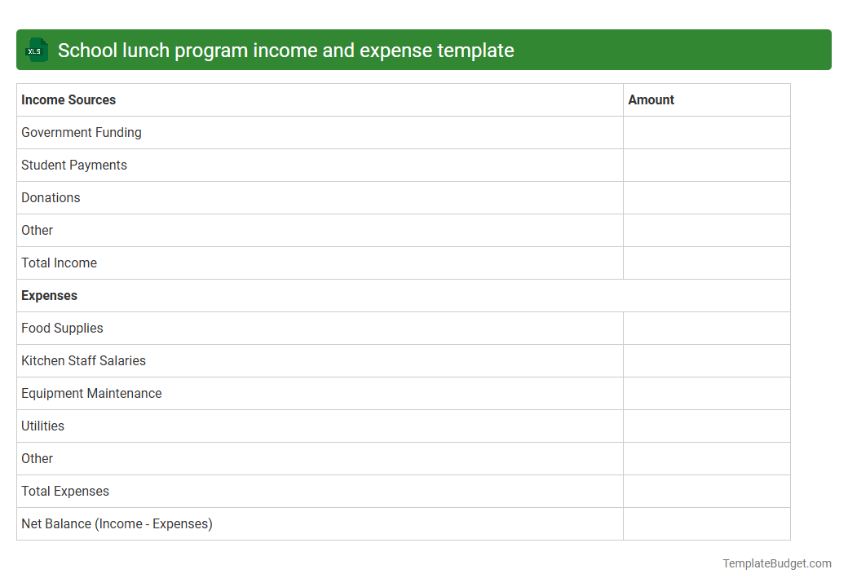Image resolution: width=848 pixels, height=587 pixels.
Task: Click the Other income row
Action: click(x=37, y=230)
